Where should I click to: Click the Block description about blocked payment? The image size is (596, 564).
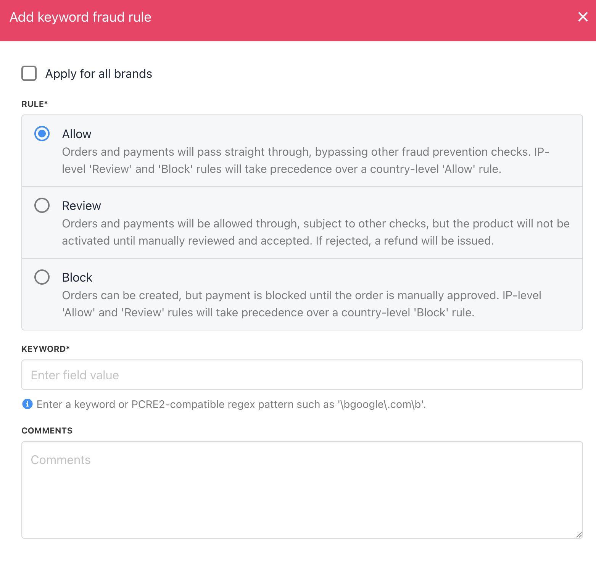pos(302,304)
